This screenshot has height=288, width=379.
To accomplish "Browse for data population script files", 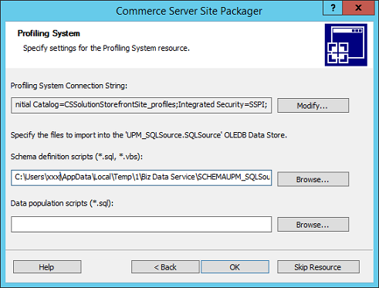I will pyautogui.click(x=313, y=225).
